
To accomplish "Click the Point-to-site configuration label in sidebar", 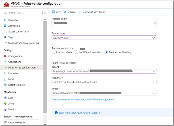I will coord(22,68).
